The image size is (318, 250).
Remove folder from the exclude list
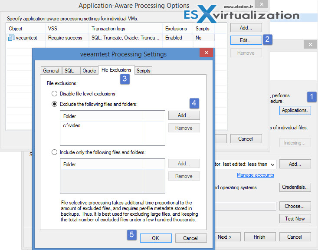[x=184, y=128]
